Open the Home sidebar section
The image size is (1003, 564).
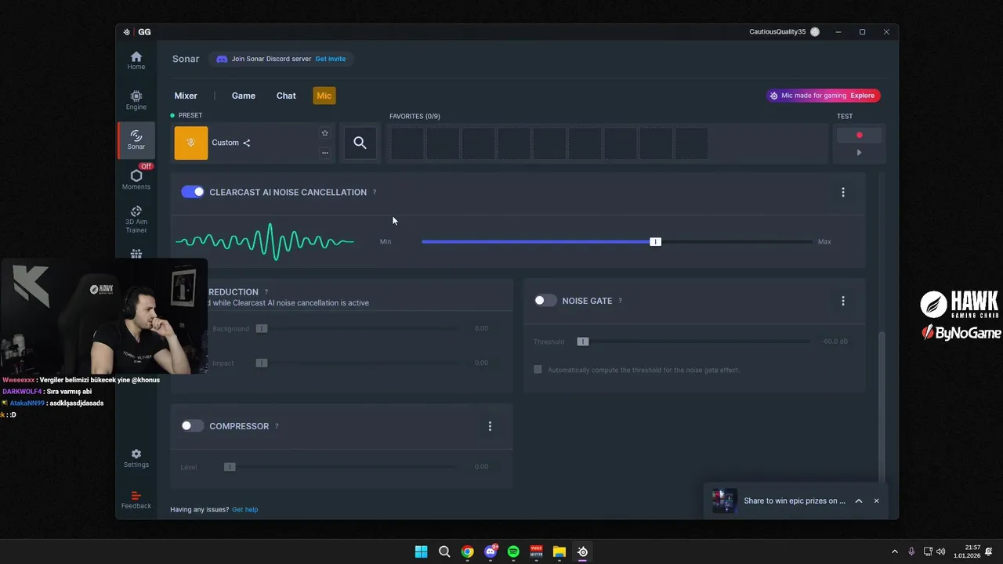point(136,60)
